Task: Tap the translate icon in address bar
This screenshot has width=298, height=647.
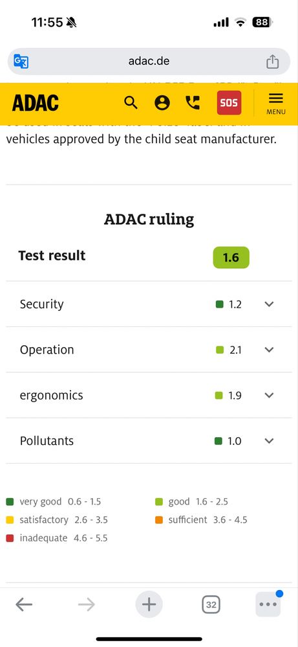Action: (x=21, y=62)
